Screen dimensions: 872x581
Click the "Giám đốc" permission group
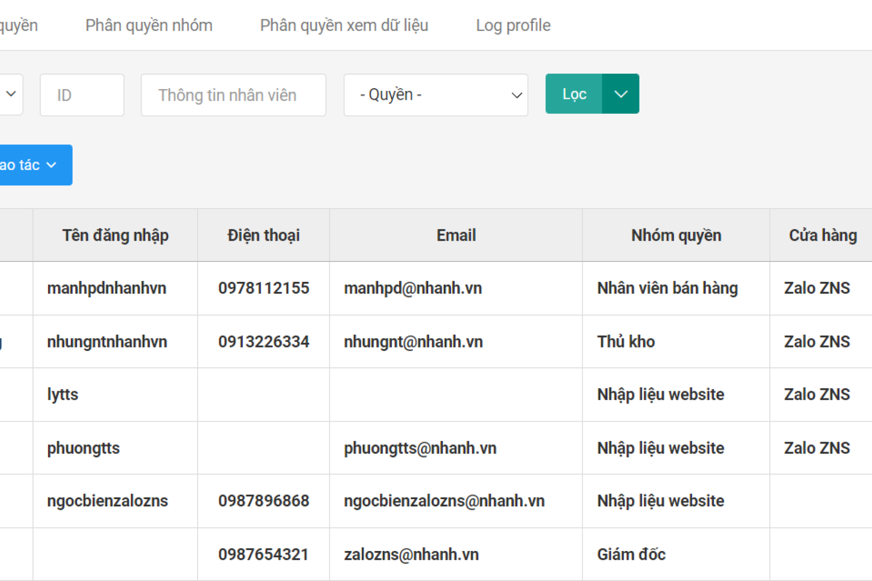point(631,554)
